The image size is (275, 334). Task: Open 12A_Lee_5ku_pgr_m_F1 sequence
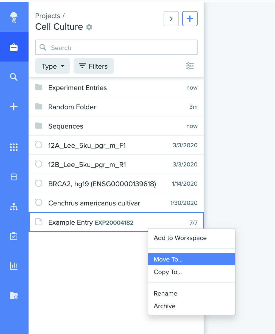[116, 145]
